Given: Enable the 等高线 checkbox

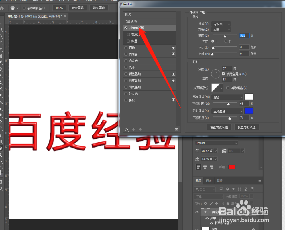Looking at the screenshot, I should [128, 35].
